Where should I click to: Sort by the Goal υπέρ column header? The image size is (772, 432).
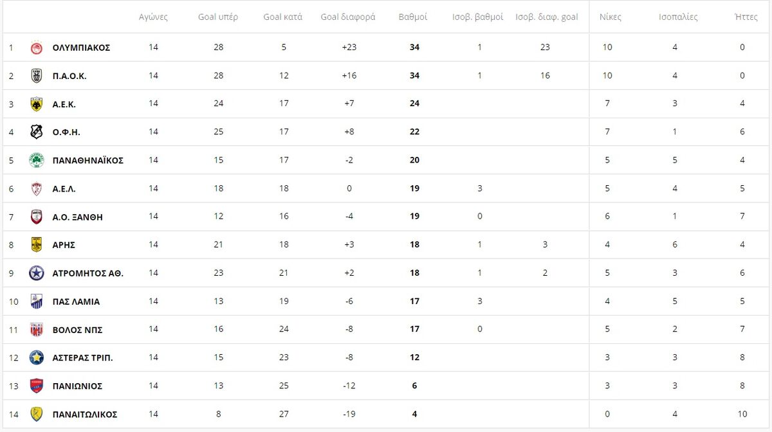(218, 17)
